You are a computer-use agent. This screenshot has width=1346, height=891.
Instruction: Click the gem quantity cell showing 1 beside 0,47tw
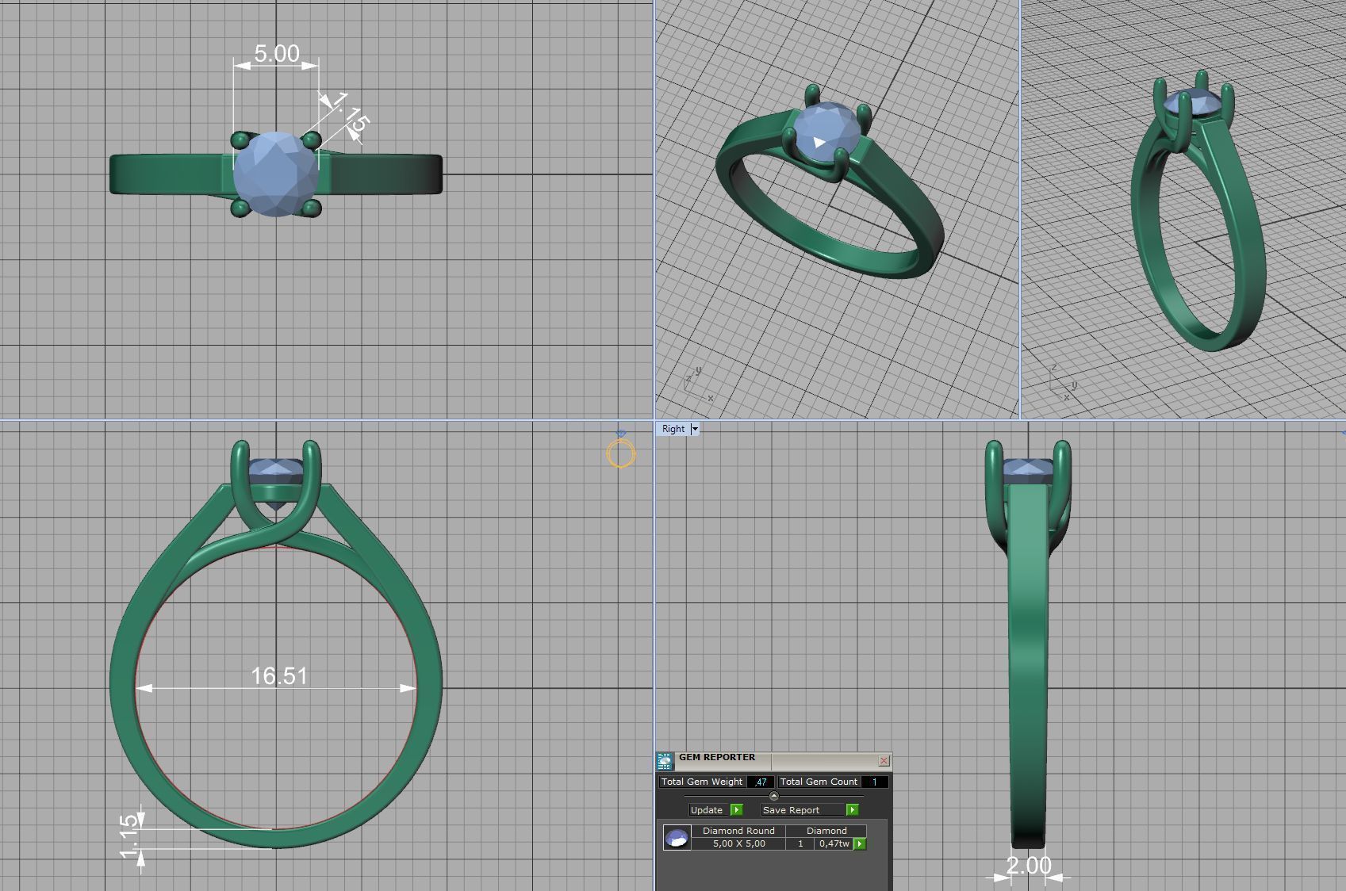tap(800, 843)
